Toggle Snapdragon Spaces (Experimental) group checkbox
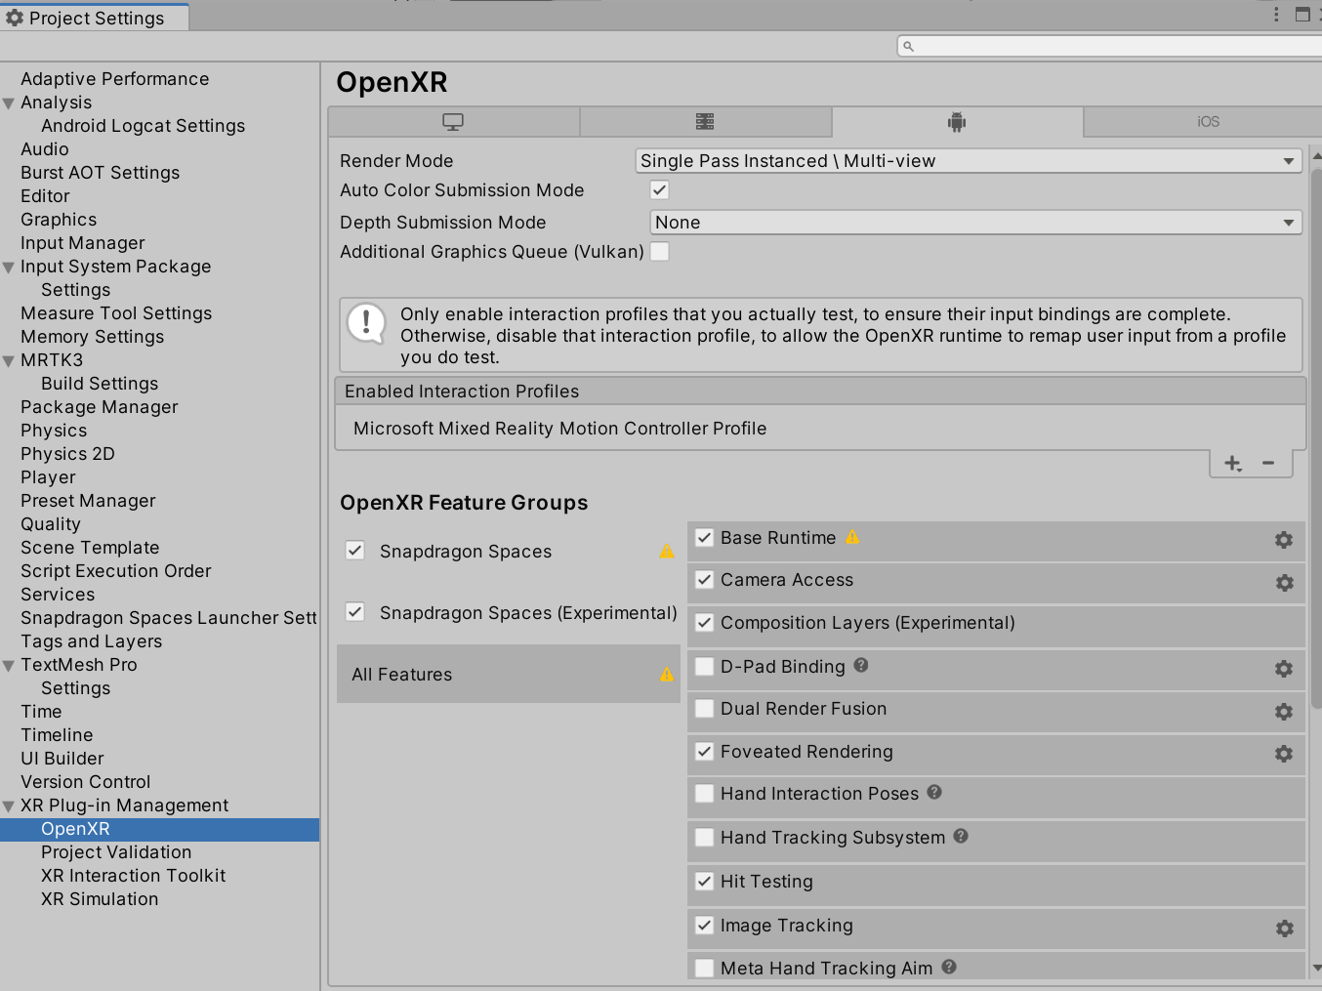 point(355,612)
